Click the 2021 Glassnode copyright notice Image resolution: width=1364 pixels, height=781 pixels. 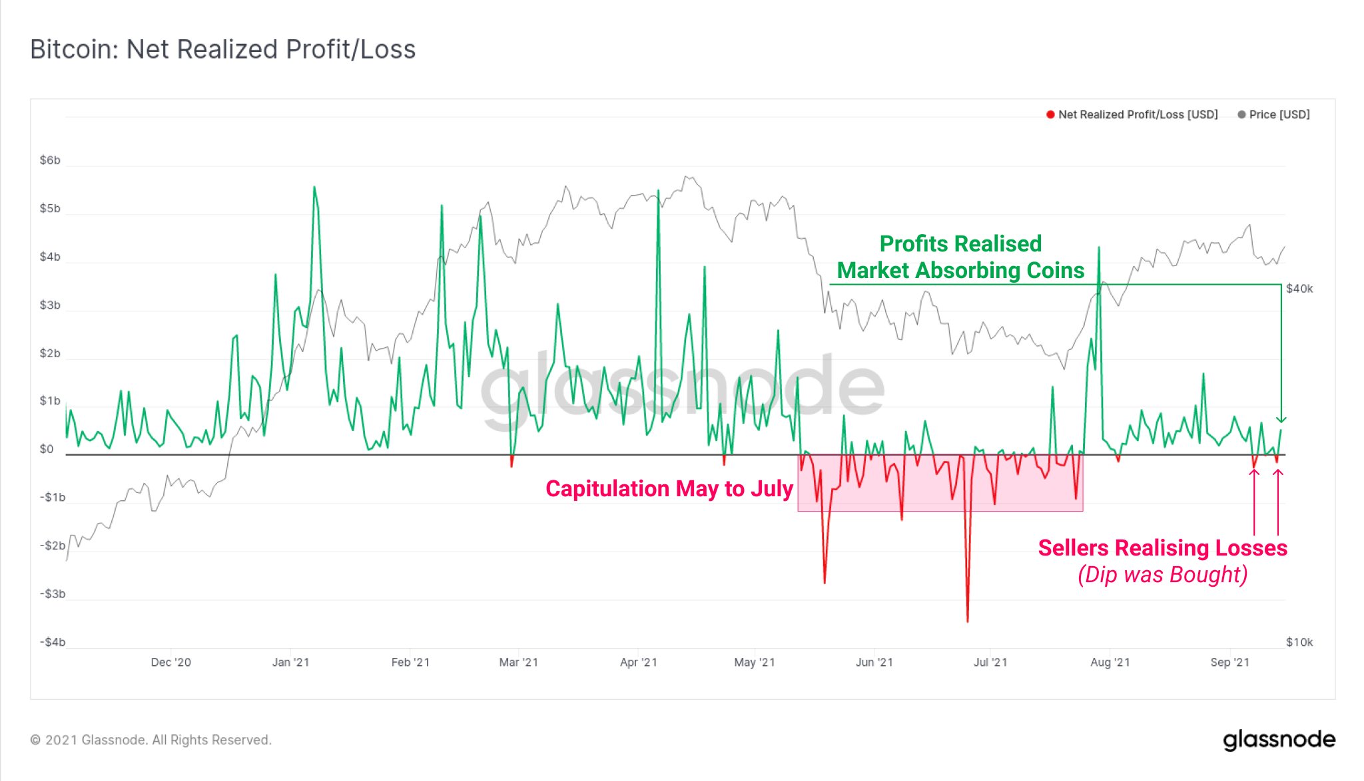[151, 740]
